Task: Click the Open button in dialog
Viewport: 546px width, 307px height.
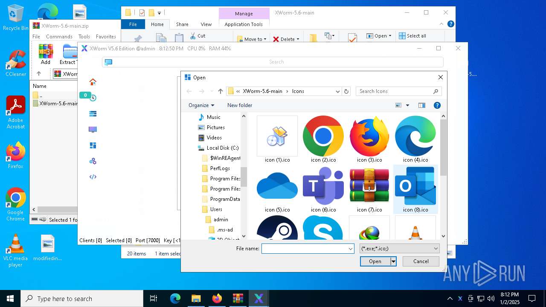Action: point(375,261)
